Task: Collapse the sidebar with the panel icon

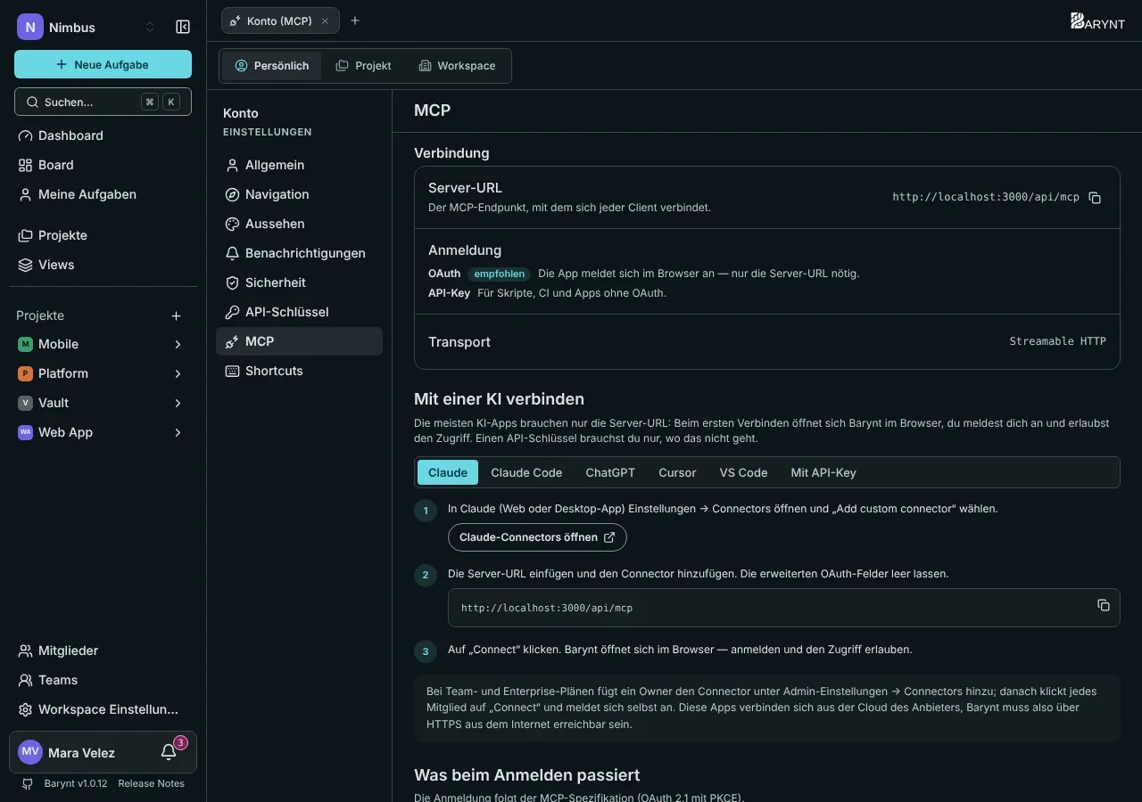Action: (x=183, y=27)
